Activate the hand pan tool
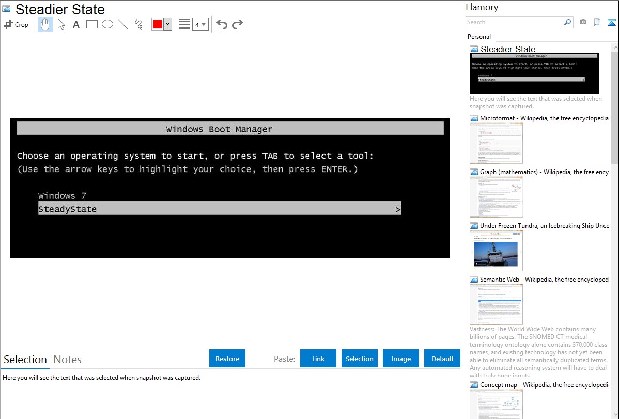This screenshot has width=619, height=419. click(45, 24)
